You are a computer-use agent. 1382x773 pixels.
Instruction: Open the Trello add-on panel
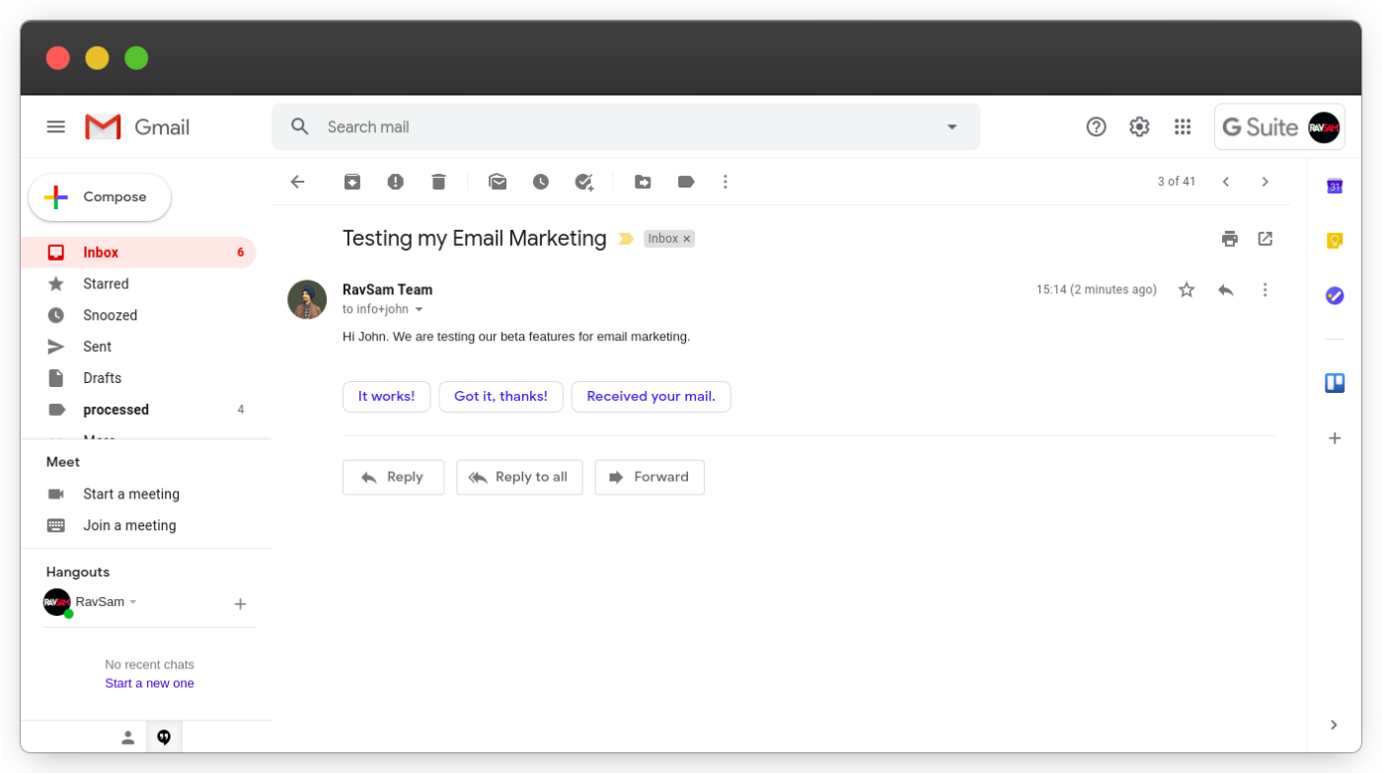(1334, 383)
